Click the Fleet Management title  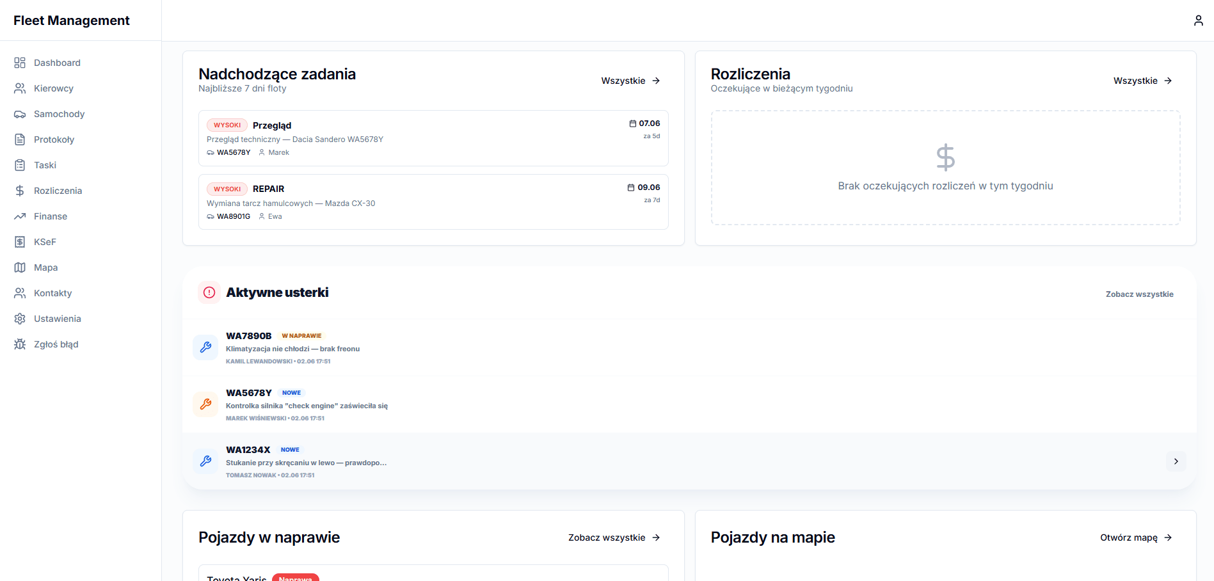tap(72, 20)
